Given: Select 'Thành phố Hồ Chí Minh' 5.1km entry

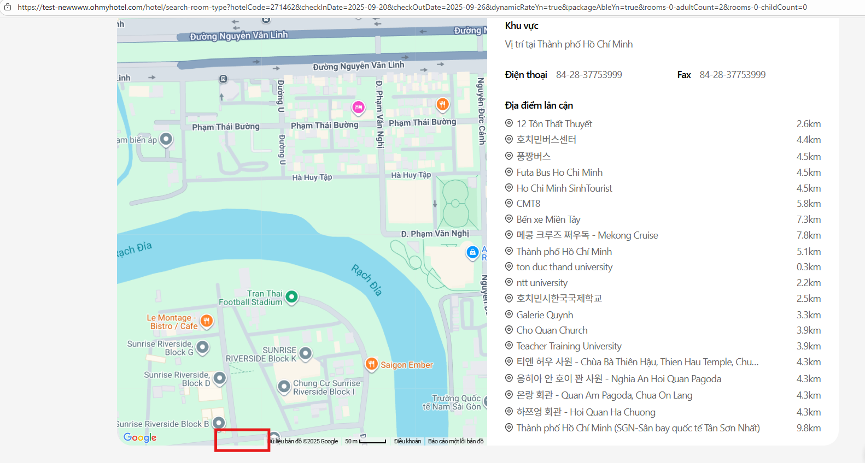Looking at the screenshot, I should (x=564, y=252).
